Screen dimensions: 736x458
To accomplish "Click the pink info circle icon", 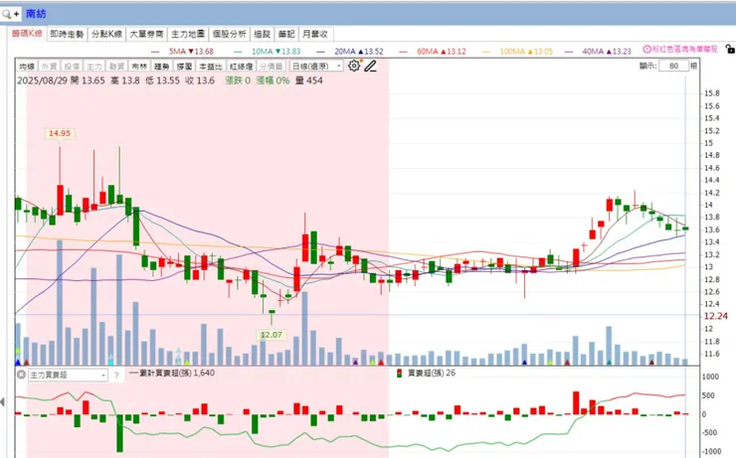I will (x=646, y=50).
